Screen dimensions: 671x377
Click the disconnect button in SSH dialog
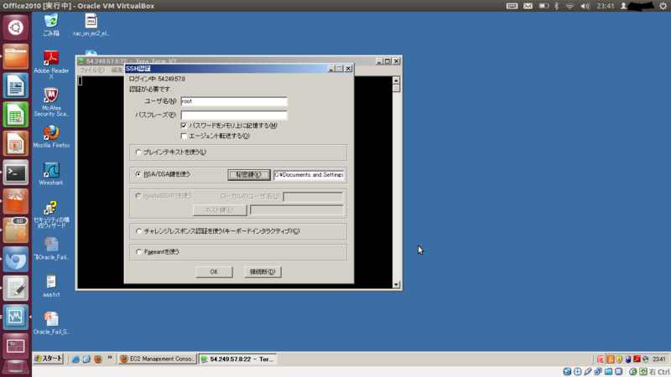tap(263, 271)
